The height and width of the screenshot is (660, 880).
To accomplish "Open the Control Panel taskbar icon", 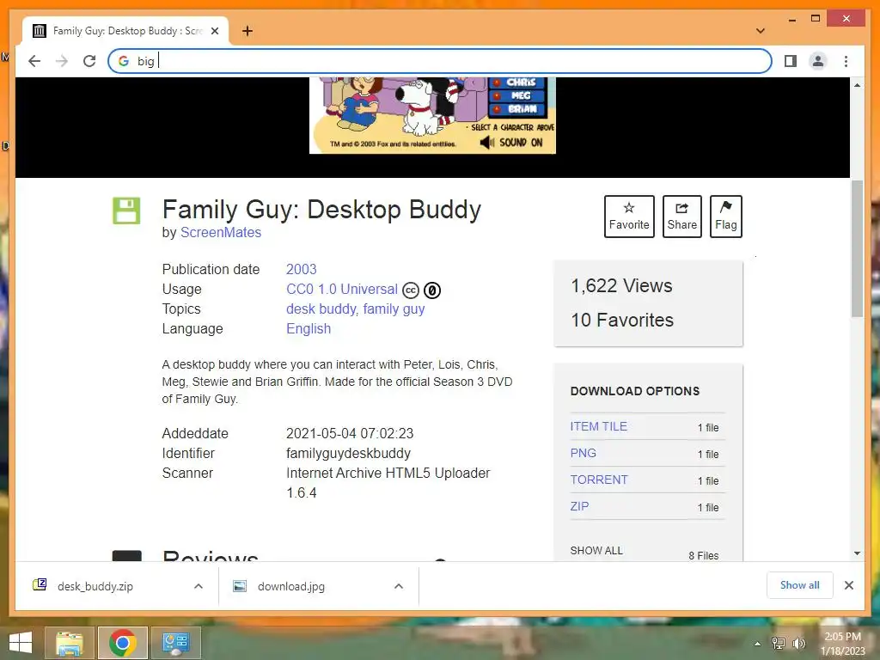I will tap(175, 643).
